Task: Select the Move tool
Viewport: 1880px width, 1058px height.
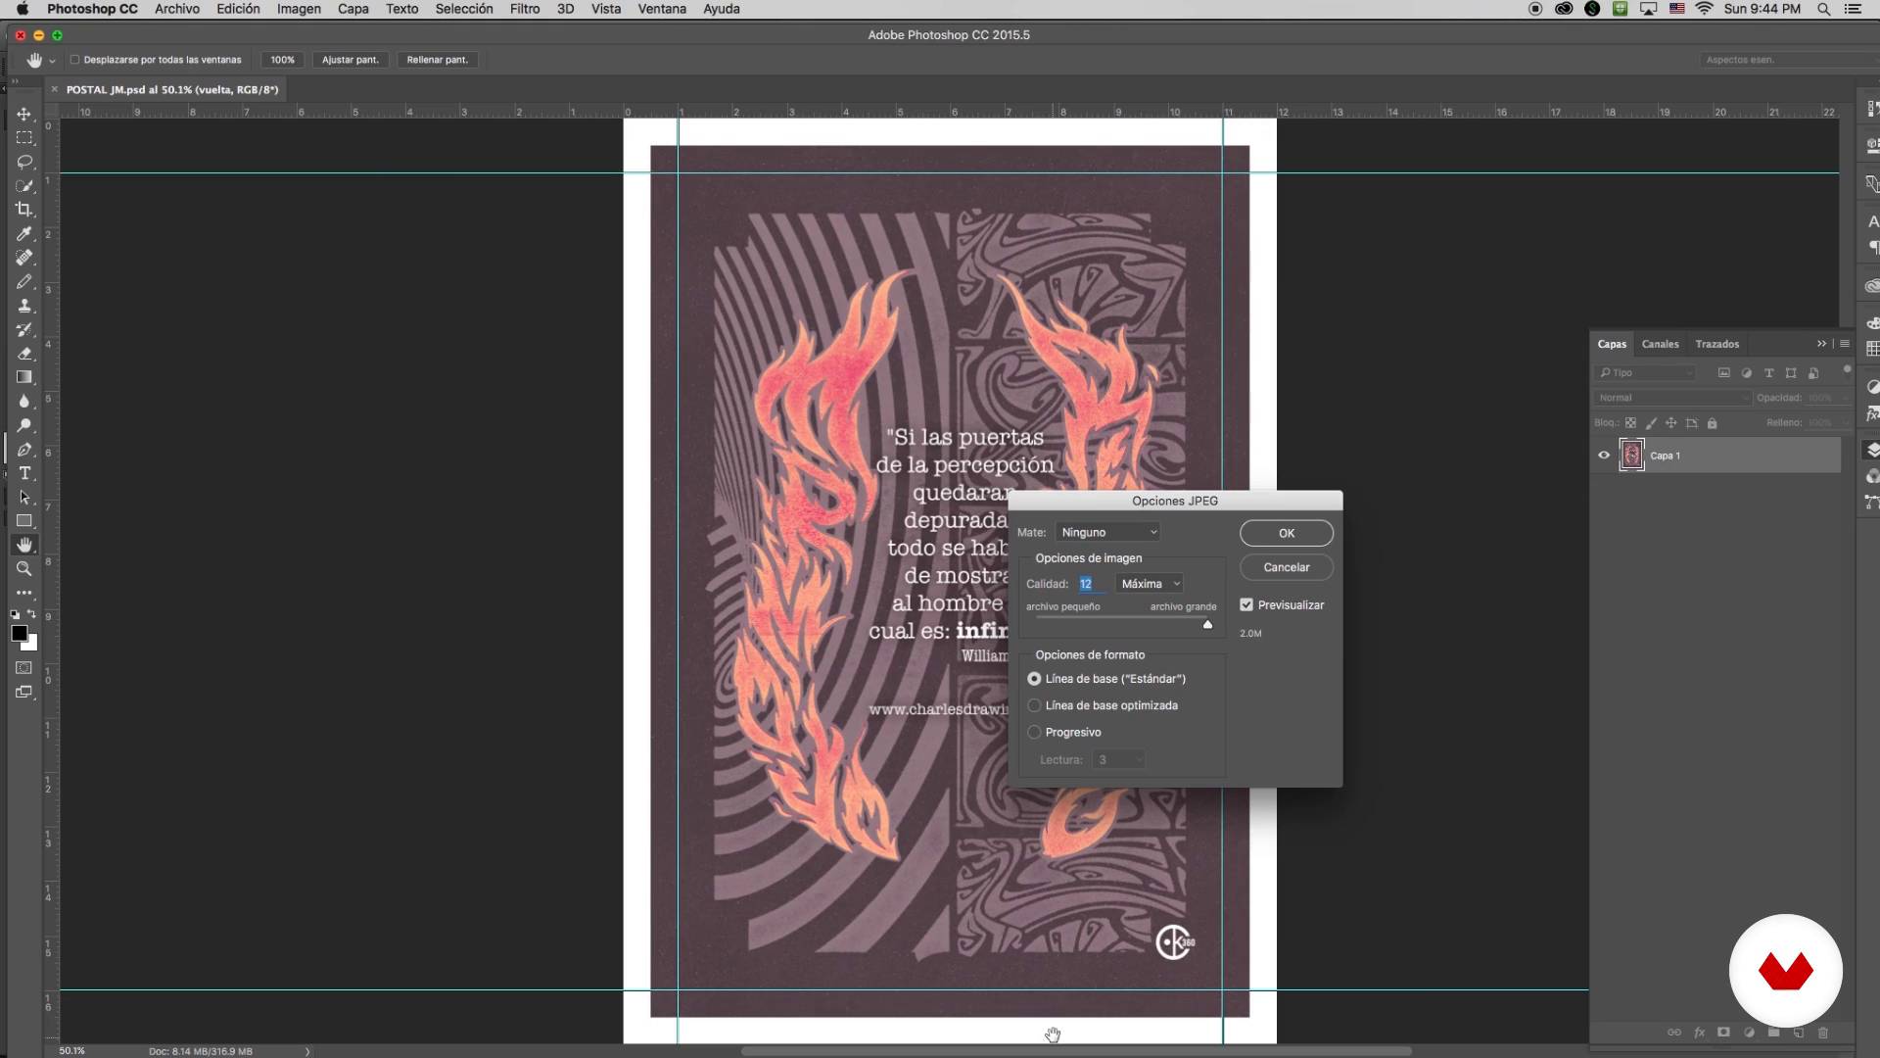Action: pyautogui.click(x=24, y=114)
